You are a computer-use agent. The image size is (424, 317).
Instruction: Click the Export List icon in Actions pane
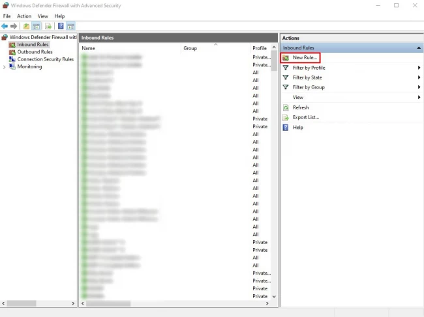[286, 117]
